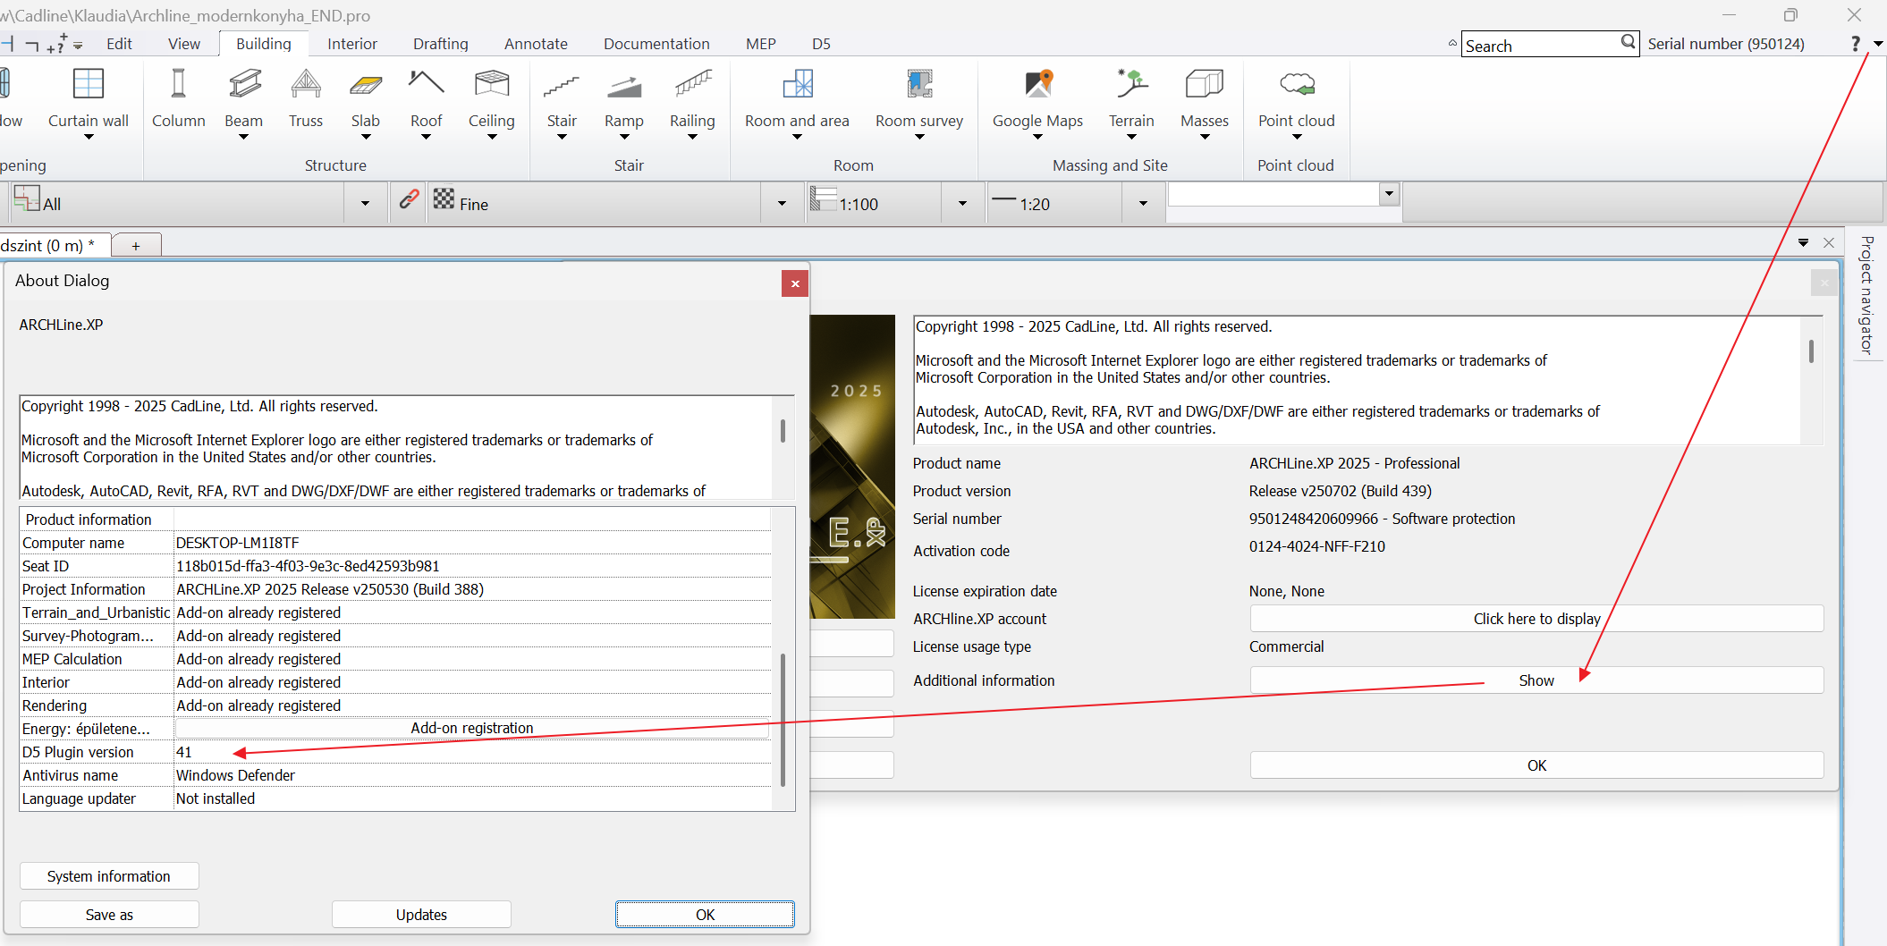Screen dimensions: 1887x946
Task: Open the Room and area tool
Action: click(797, 85)
